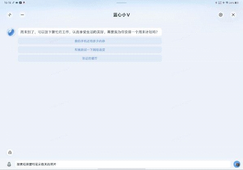Choose the 帮我测试一下网络速度 suggestion
Screen dimensions: 243x170
(x=90, y=50)
